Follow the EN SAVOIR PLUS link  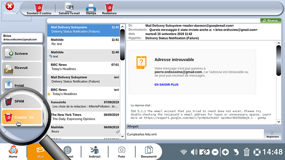166,85
